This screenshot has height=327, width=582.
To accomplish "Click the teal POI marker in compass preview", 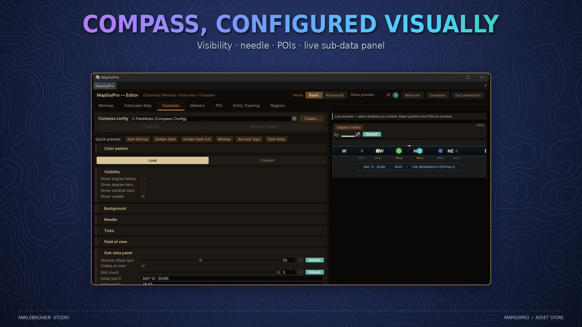I will point(420,151).
